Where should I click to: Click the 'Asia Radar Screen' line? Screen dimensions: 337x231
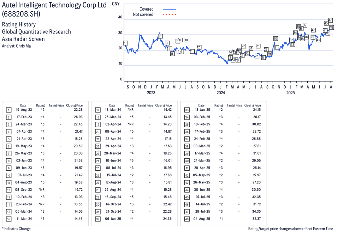pyautogui.click(x=23, y=39)
